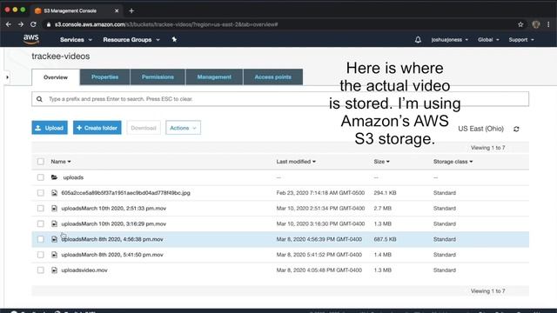Switch to the Properties tab
Viewport: 557px width, 313px height.
pyautogui.click(x=104, y=77)
